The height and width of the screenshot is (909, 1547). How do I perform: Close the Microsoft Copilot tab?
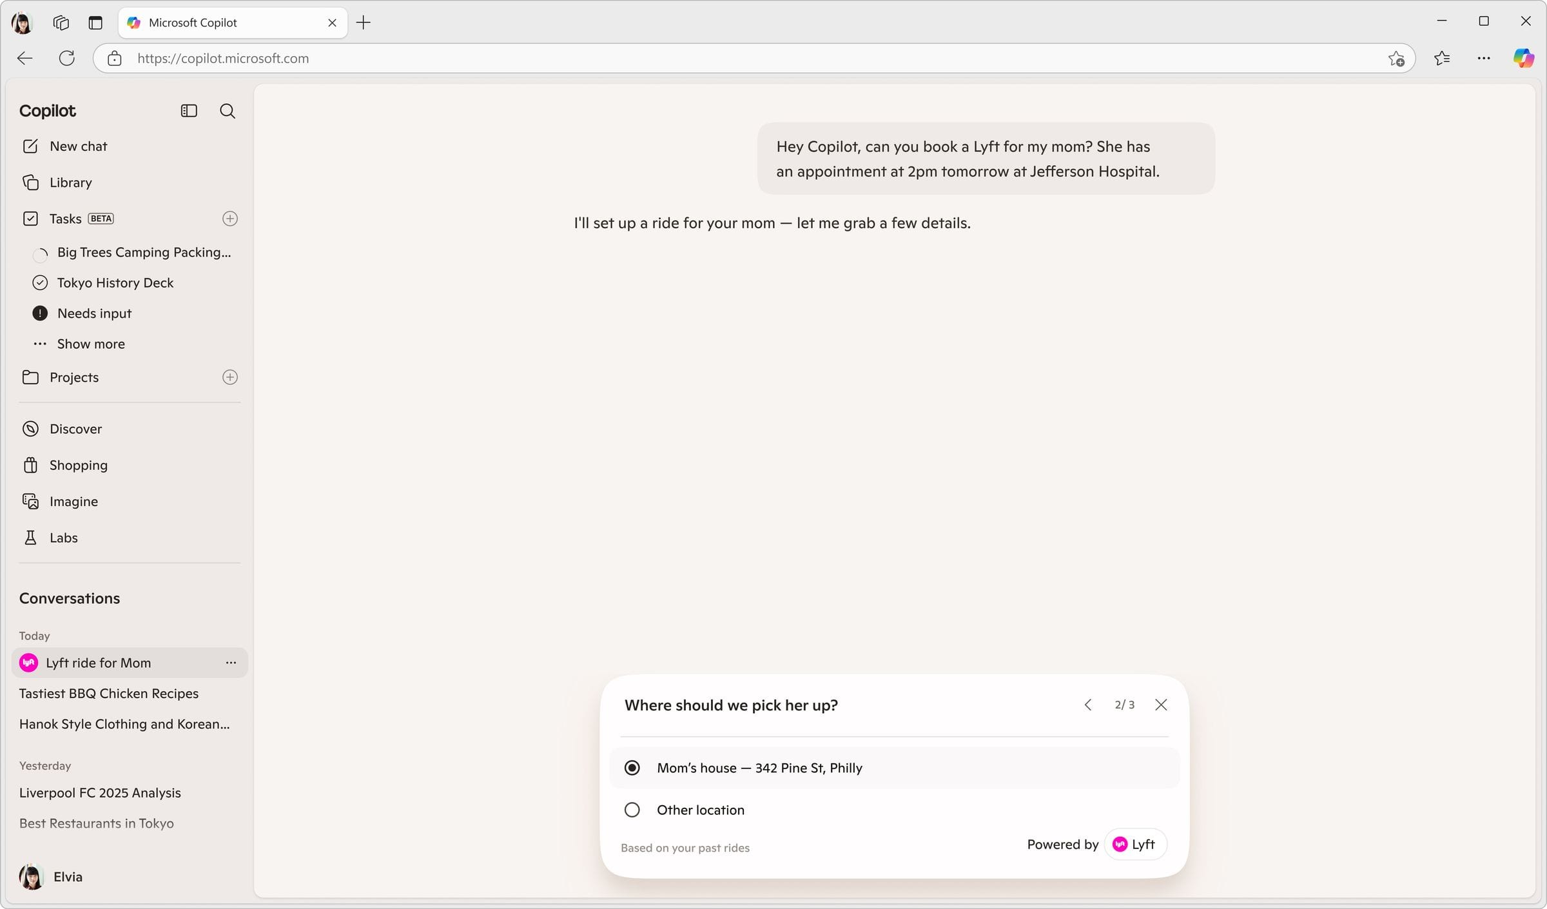click(333, 23)
